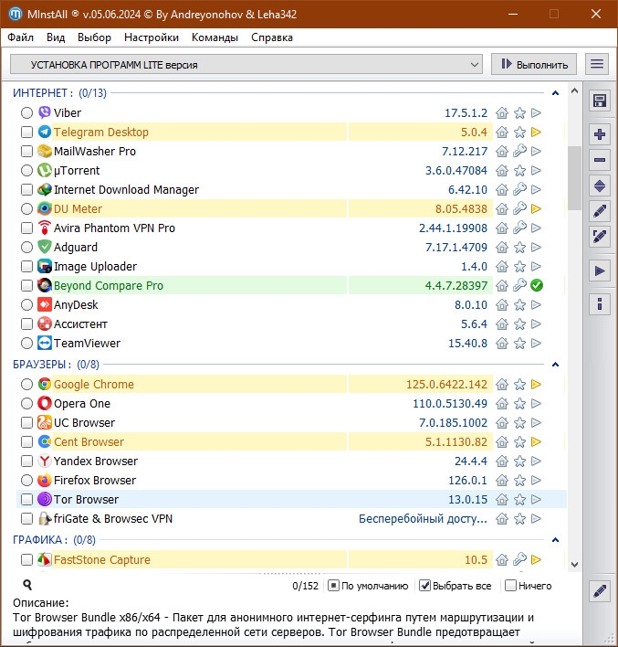Click the run arrow for Tor Browser

coord(536,499)
